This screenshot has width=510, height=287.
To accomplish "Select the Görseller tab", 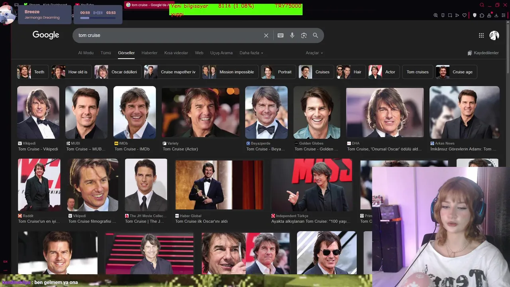I will [126, 53].
